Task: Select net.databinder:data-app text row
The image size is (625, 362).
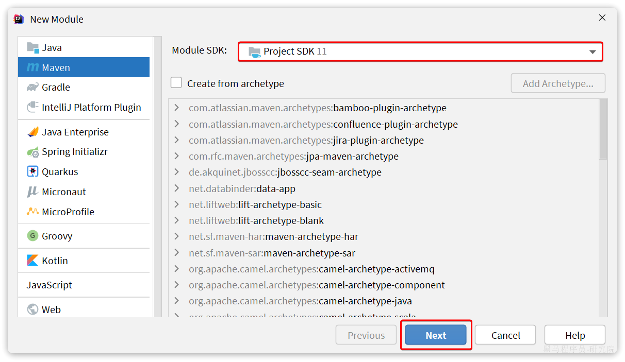Action: coord(242,188)
